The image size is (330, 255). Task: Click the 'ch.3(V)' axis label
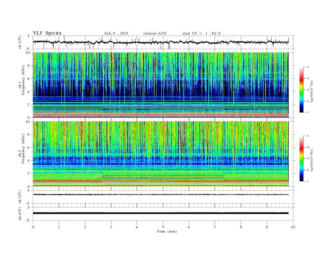coord(20,197)
